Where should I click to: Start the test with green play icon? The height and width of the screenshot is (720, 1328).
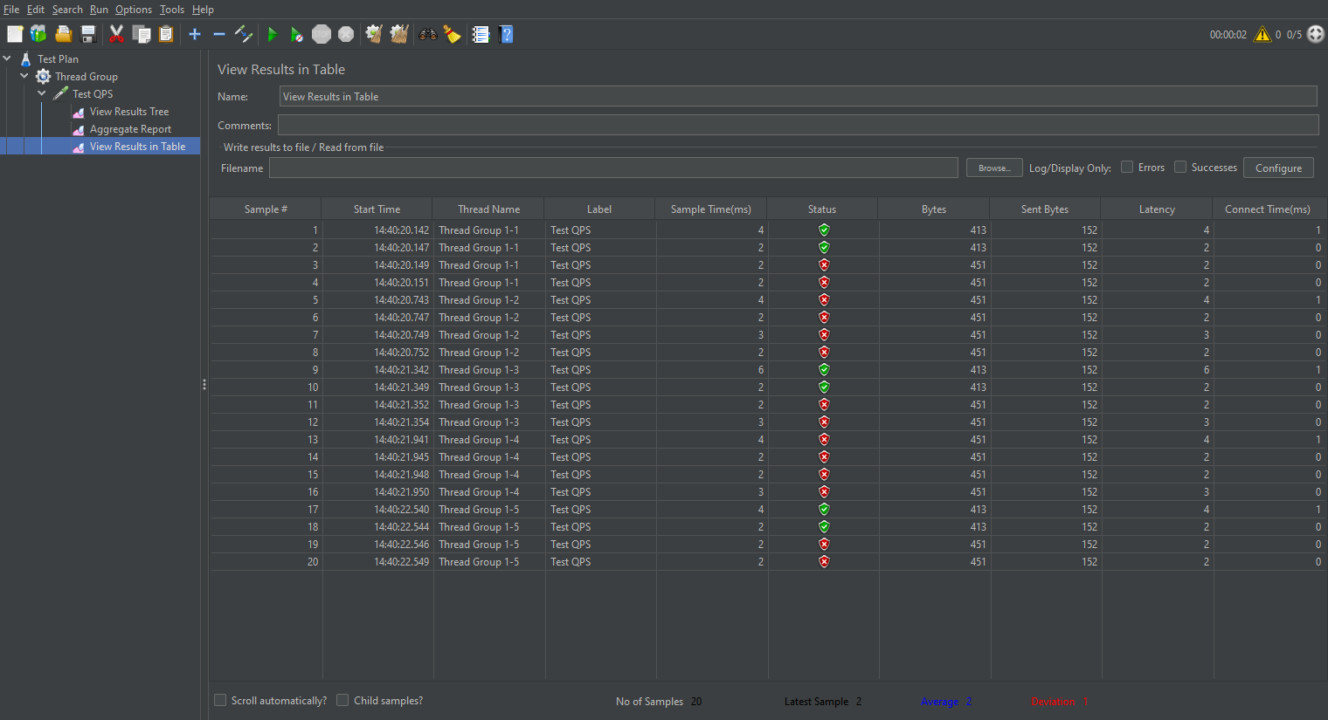tap(273, 34)
